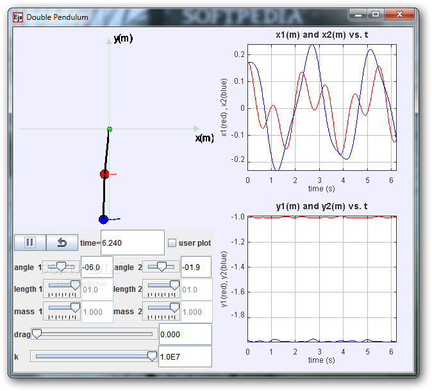Click the mass 2 slider handle
The width and height of the screenshot is (432, 391).
point(174,308)
